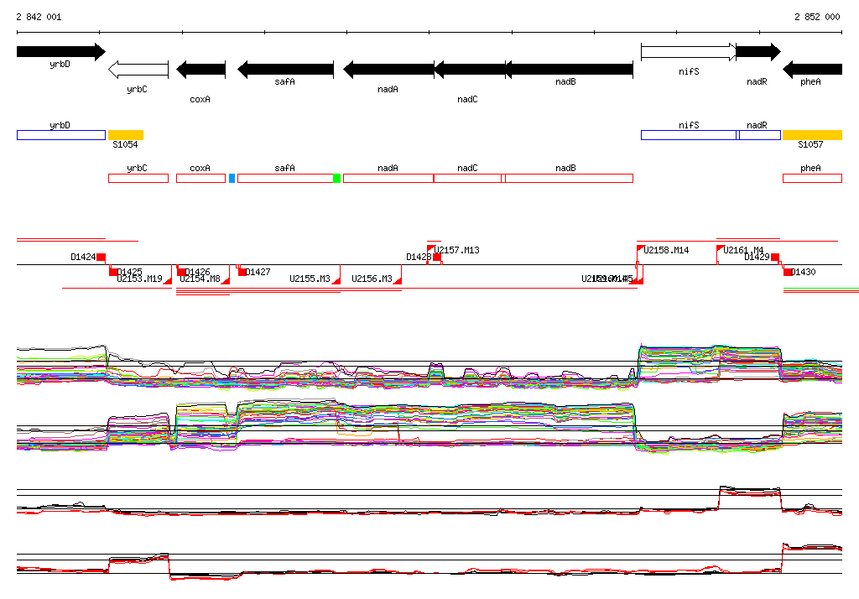This screenshot has height=599, width=859.
Task: Select the U2156.M3 red triangle marker
Action: (x=397, y=280)
